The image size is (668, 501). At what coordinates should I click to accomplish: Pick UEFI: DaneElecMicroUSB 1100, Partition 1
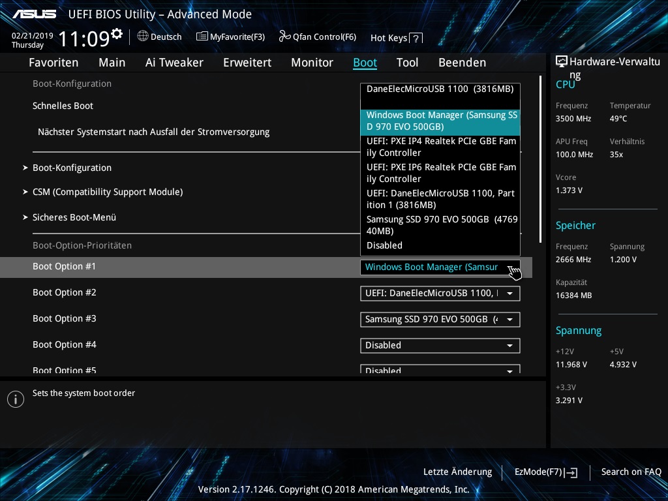pyautogui.click(x=440, y=199)
